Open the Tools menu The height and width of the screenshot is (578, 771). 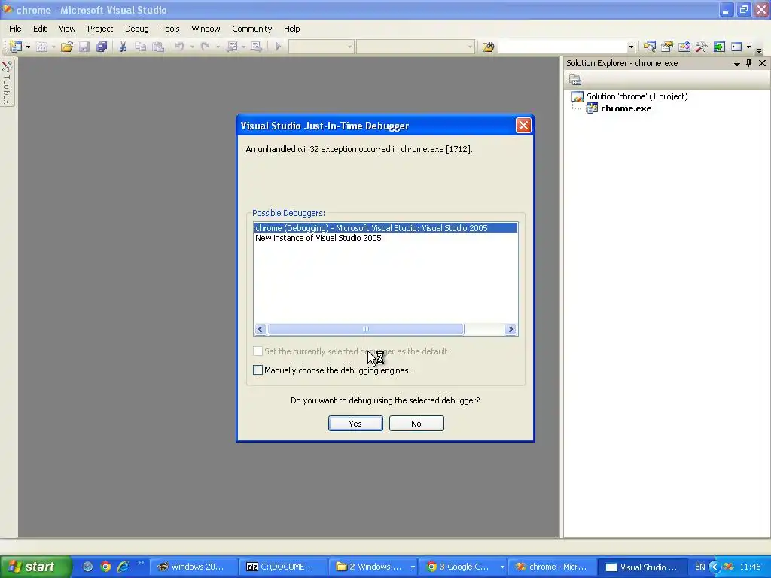tap(170, 29)
